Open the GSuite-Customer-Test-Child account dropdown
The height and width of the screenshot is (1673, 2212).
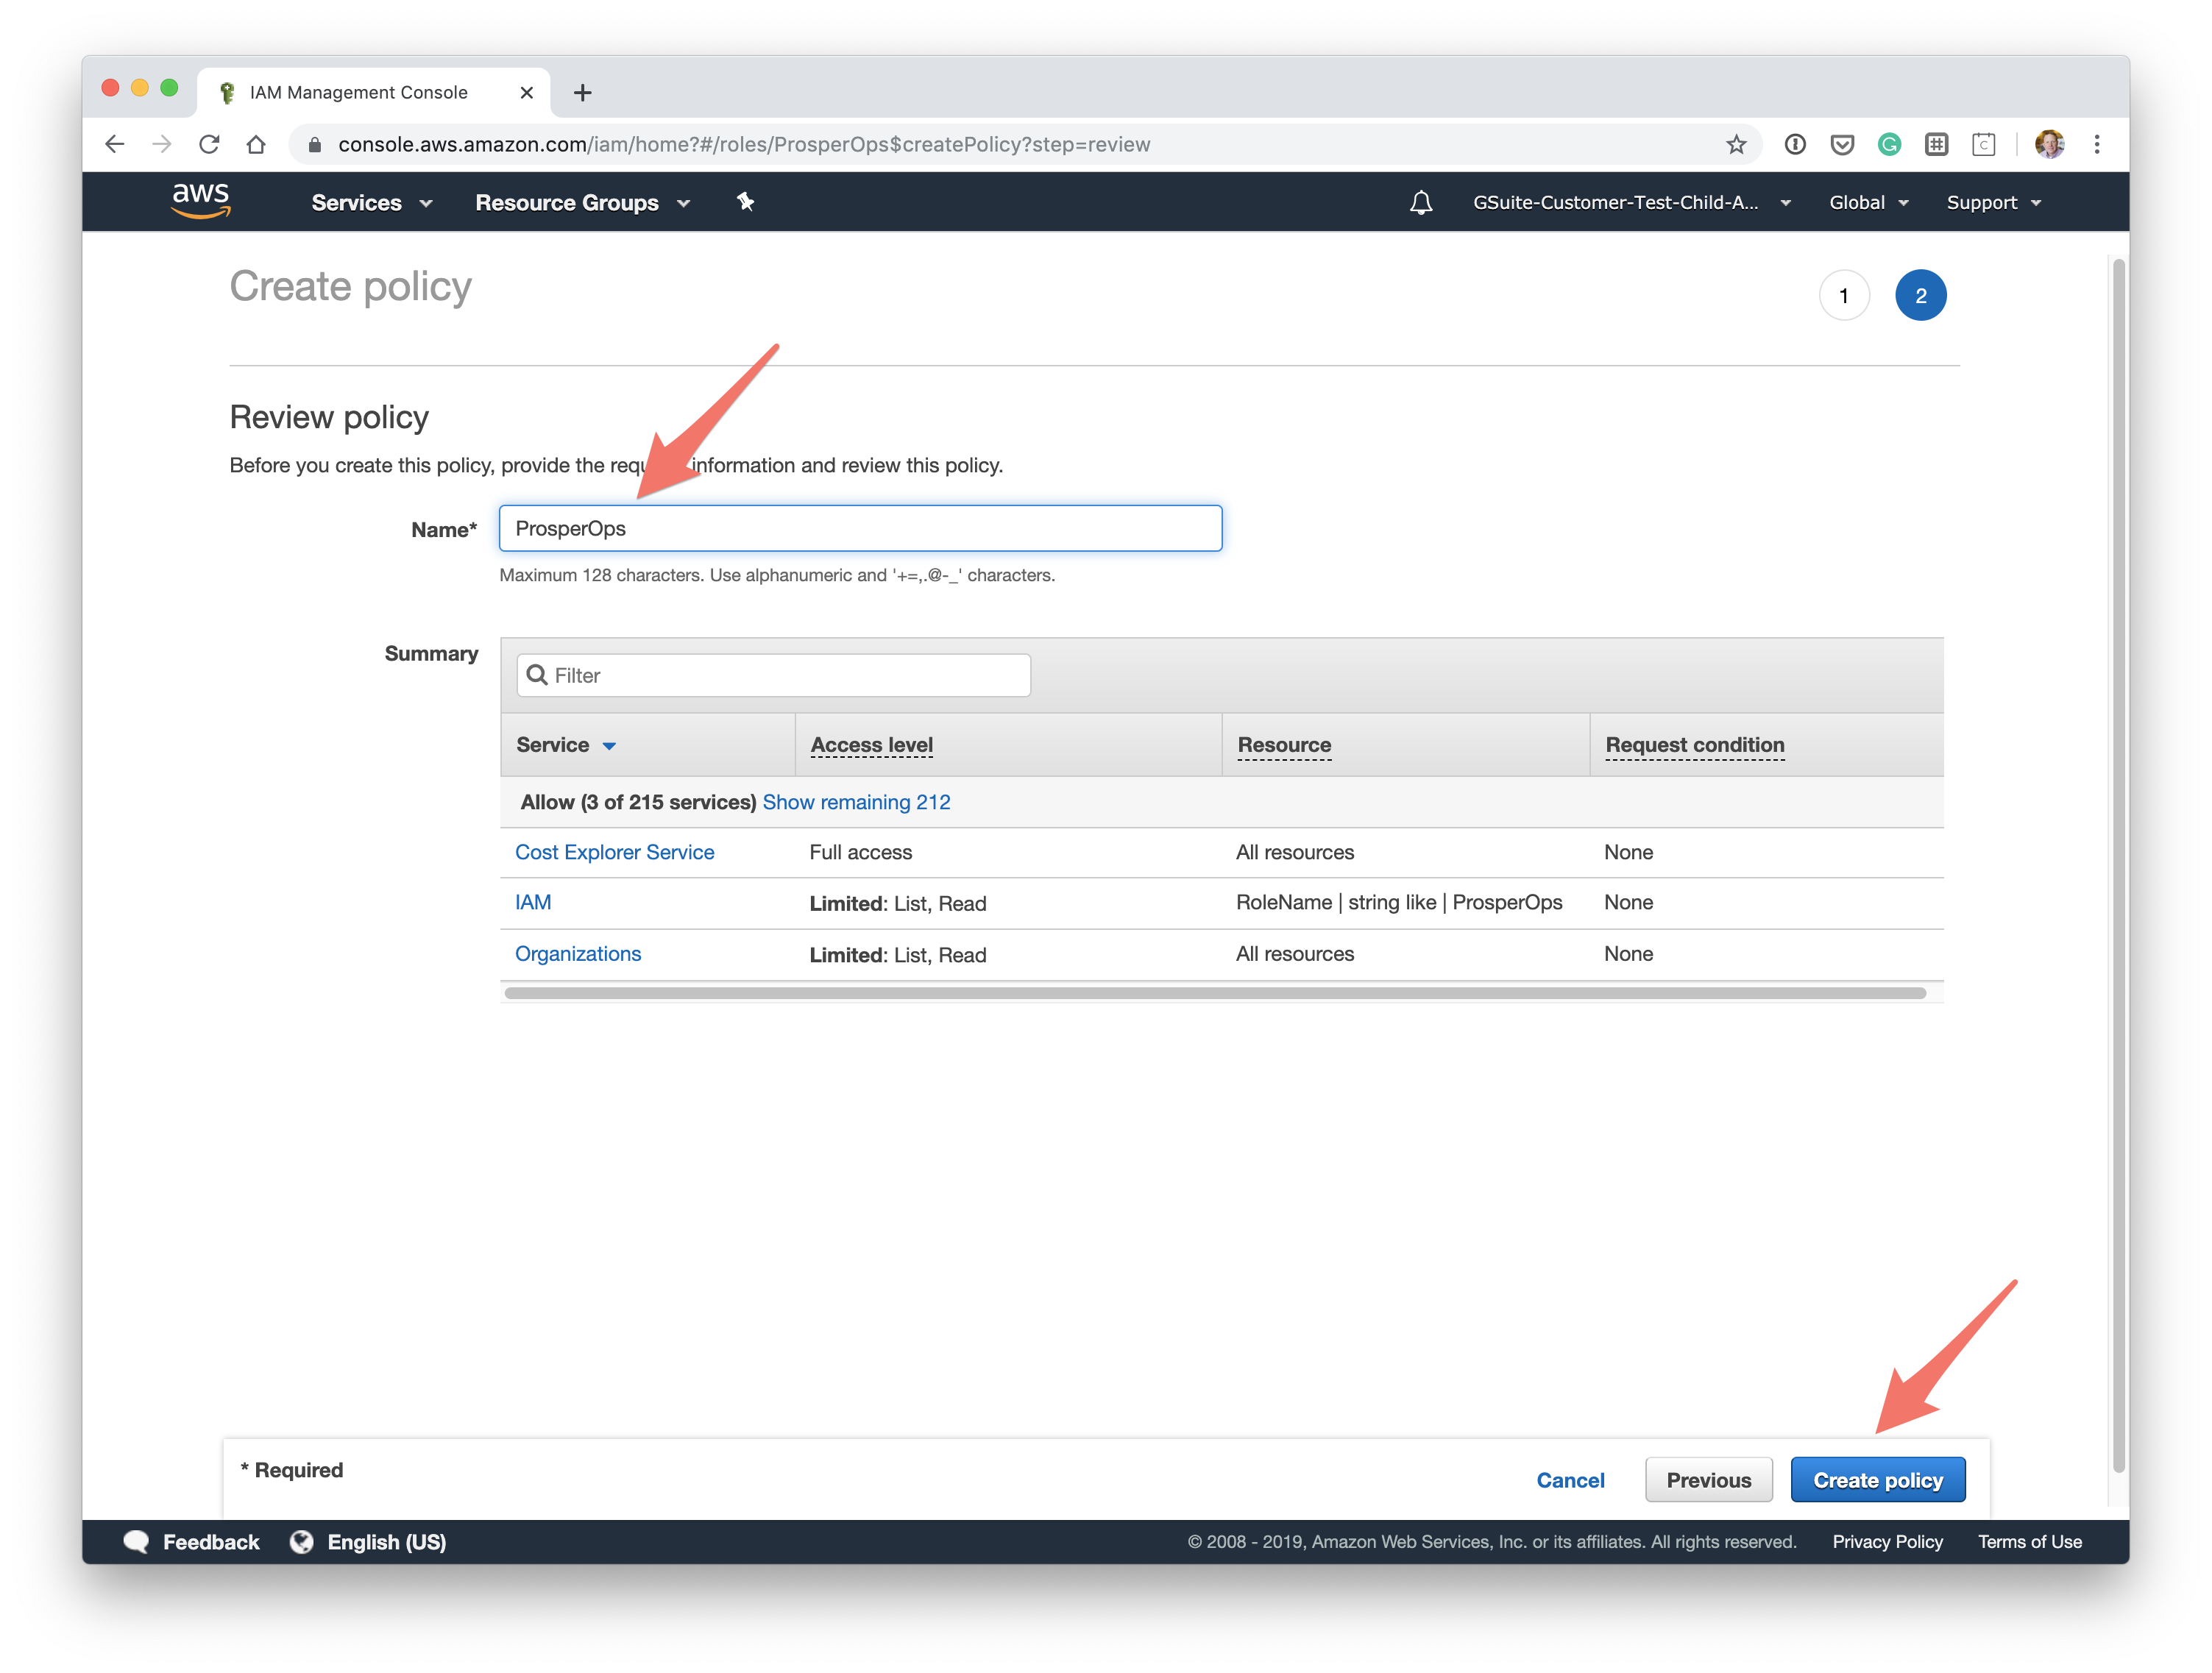[x=1631, y=203]
